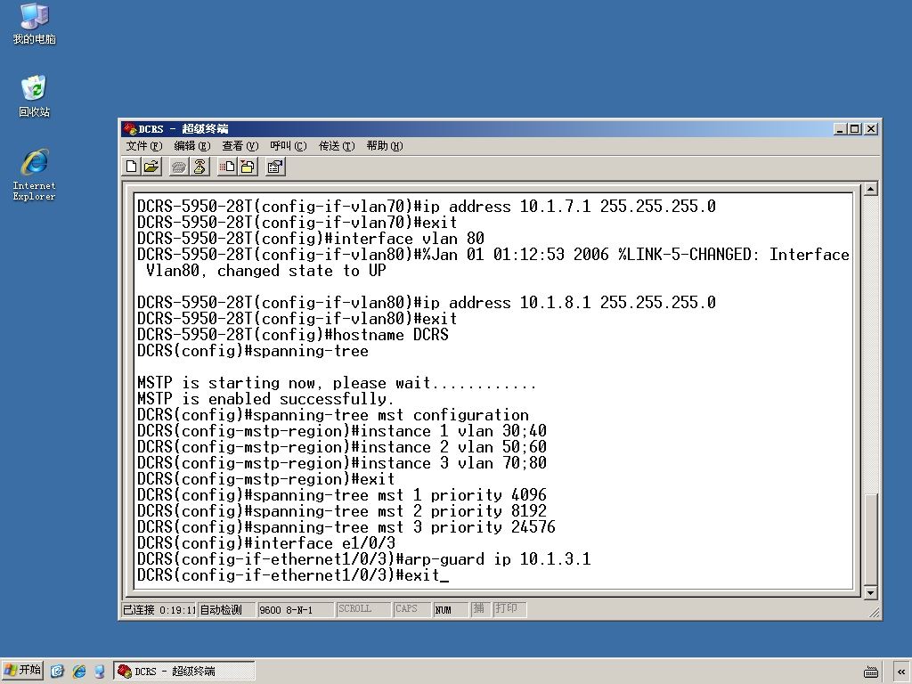Click the SCROLL indicator in status bar
The width and height of the screenshot is (912, 684).
(363, 609)
